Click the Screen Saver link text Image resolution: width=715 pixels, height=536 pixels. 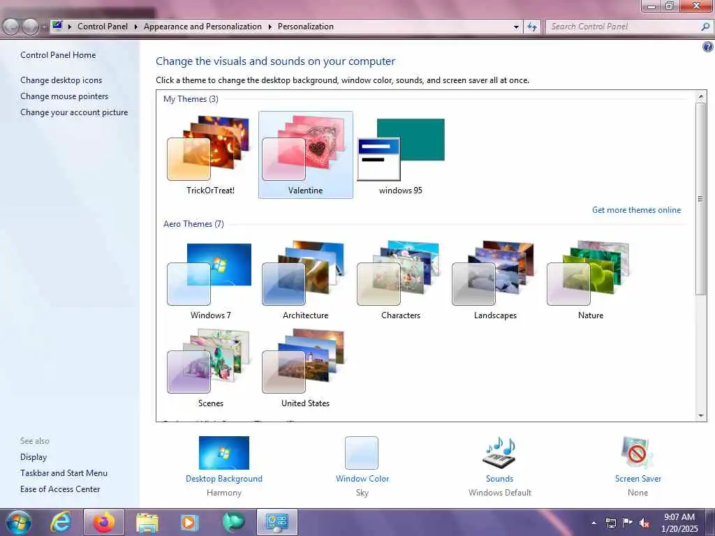coord(637,479)
